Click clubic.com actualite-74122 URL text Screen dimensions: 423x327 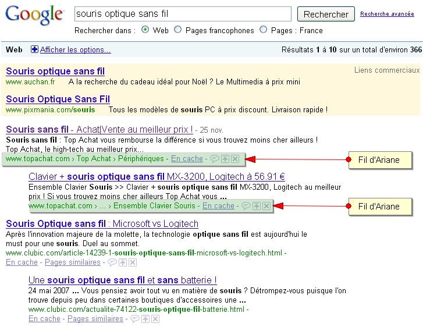pyautogui.click(x=136, y=309)
